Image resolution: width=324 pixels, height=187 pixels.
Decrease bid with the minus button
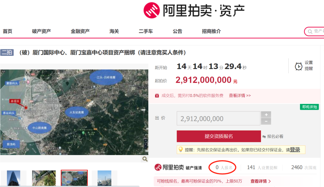[x=266, y=122]
